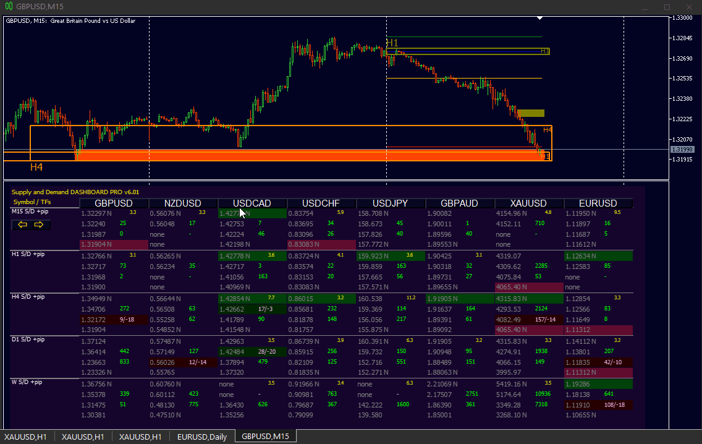This screenshot has height=444, width=702.
Task: Click the 4315.83 N highlighted cell under XAUUSD H4
Action: tap(529, 299)
